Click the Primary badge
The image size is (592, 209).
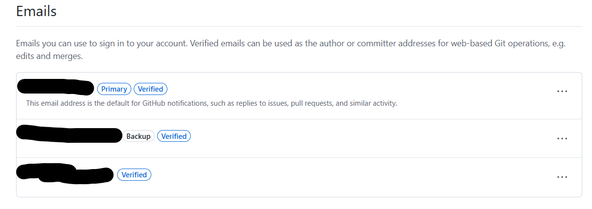pyautogui.click(x=114, y=89)
